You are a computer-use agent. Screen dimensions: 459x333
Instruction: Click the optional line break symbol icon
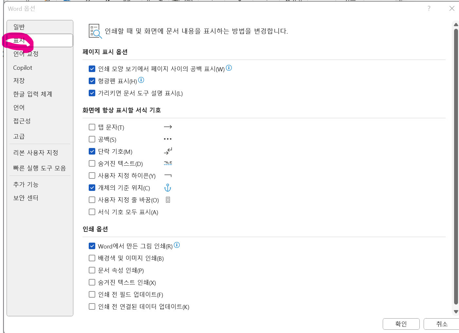[x=168, y=200]
